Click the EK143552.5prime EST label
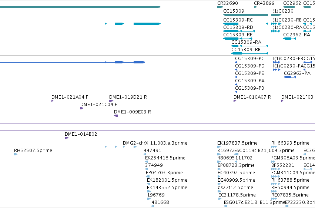Viewport: 315px width, 208px height. [x=167, y=188]
